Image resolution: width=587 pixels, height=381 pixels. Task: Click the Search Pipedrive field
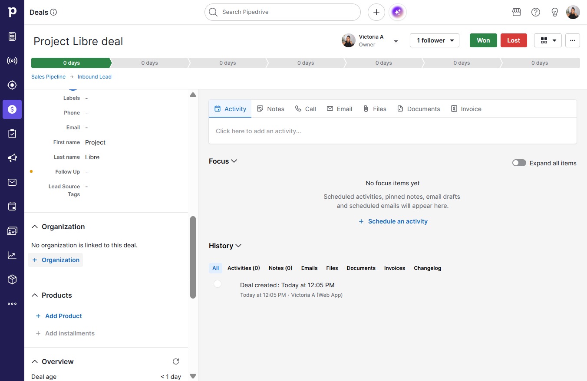click(x=283, y=12)
